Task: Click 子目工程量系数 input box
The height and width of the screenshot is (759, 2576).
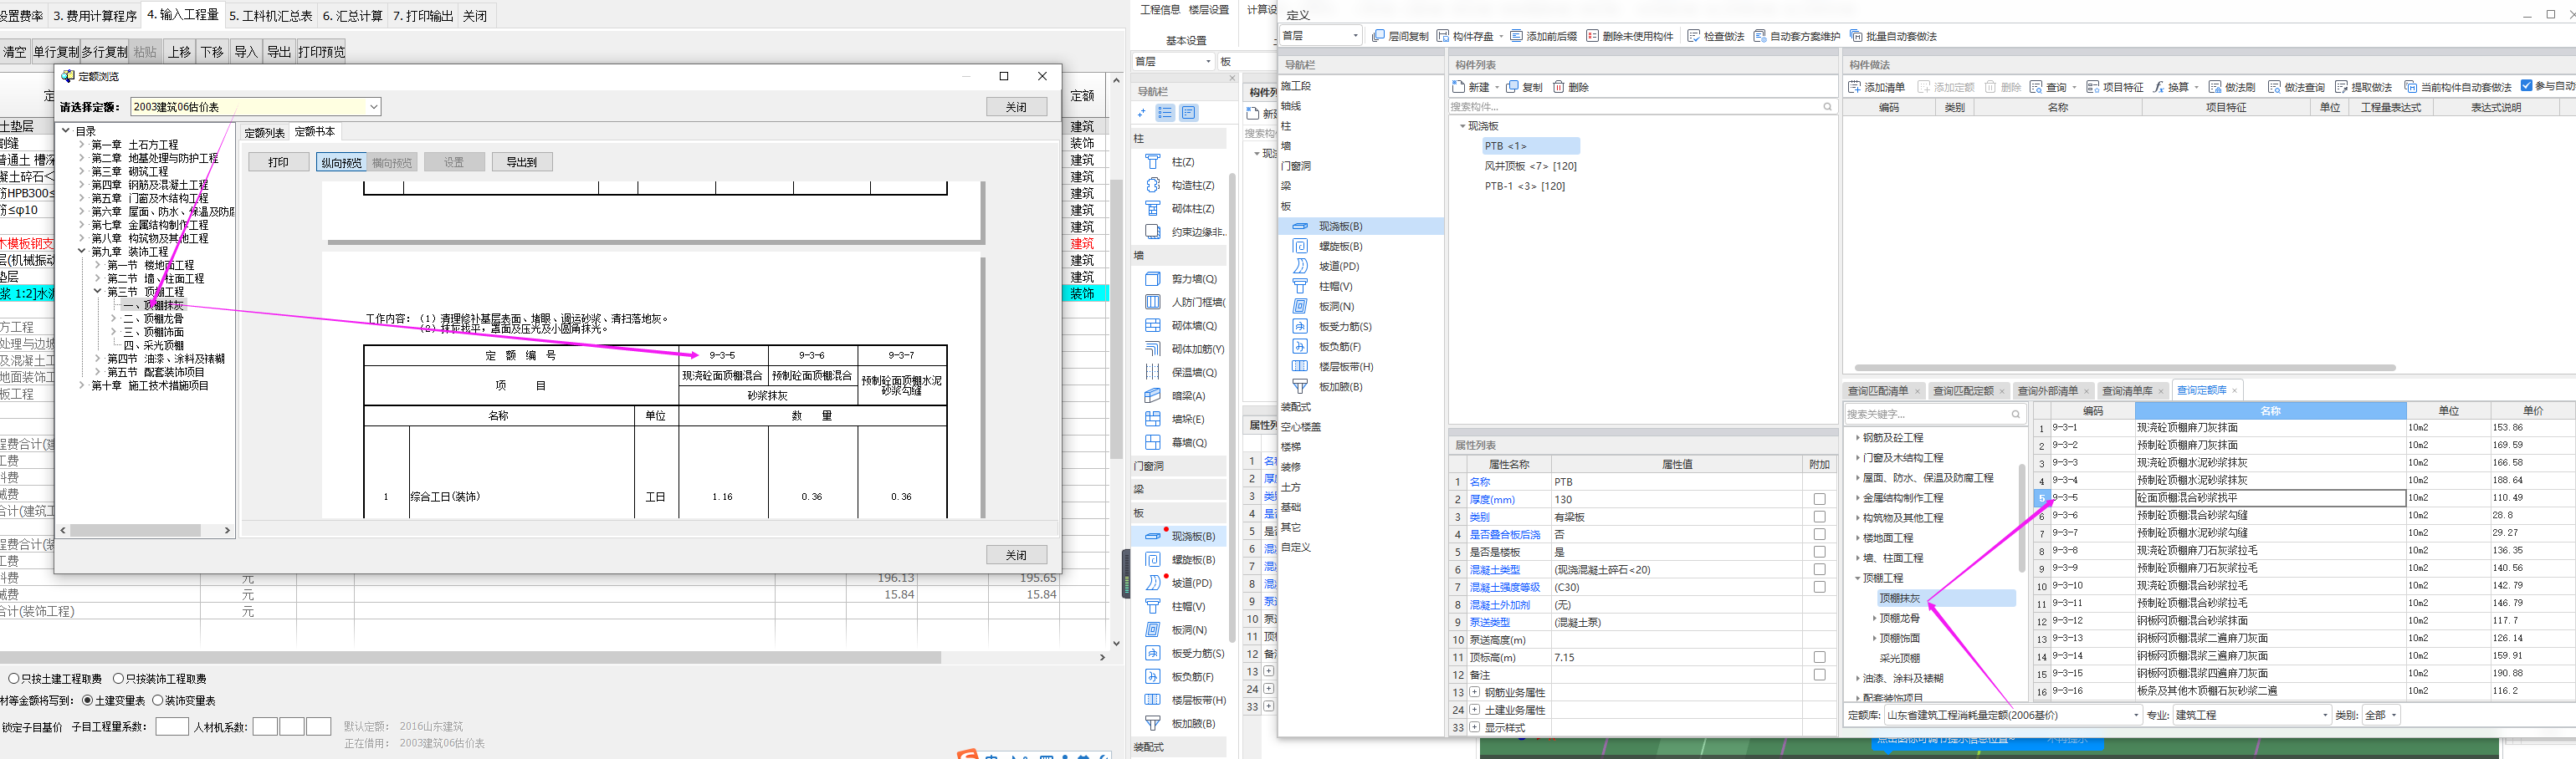Action: (172, 726)
